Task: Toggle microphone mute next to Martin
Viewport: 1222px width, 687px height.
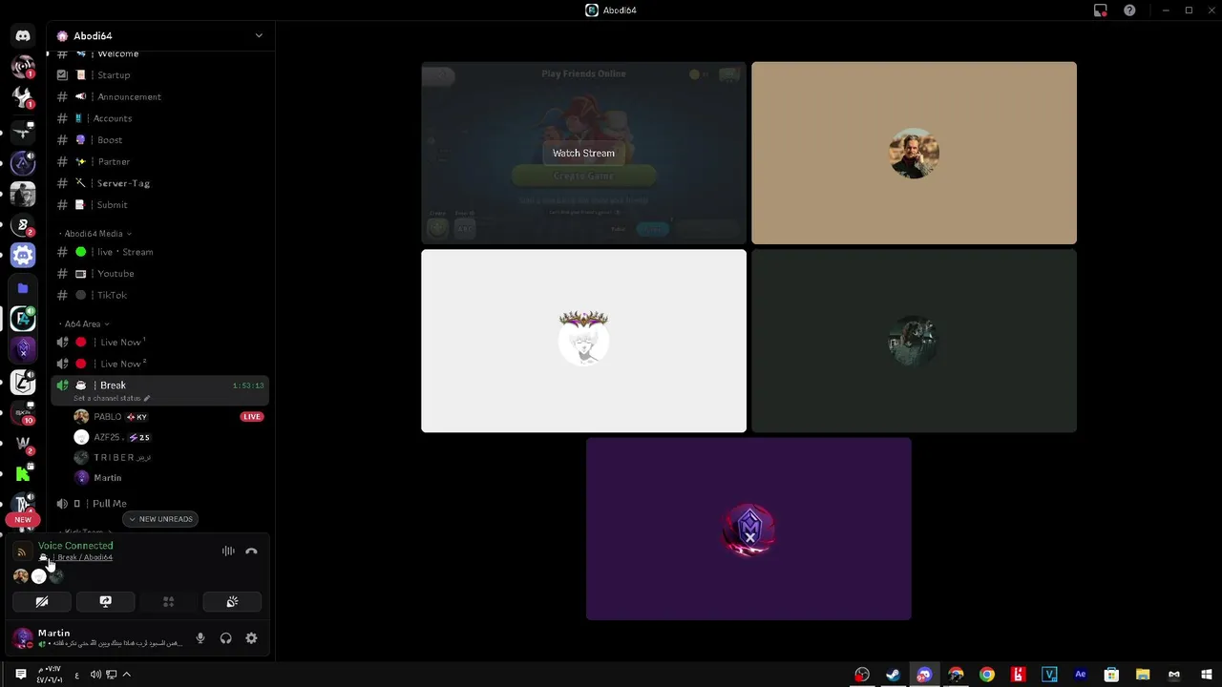Action: [200, 638]
